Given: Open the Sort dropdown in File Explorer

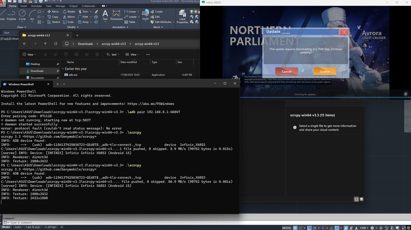Looking at the screenshot, I should [x=113, y=54].
